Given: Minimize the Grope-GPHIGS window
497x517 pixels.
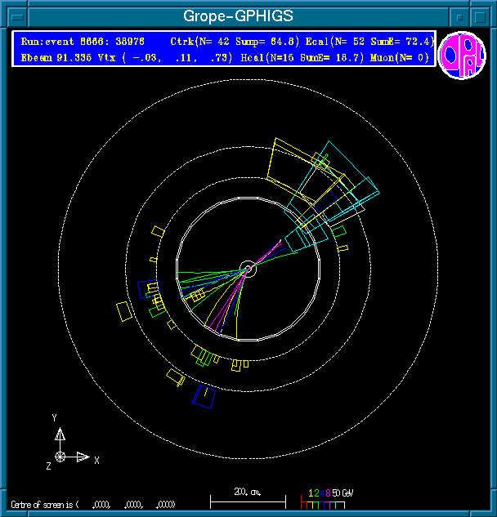Looking at the screenshot, I should 460,16.
